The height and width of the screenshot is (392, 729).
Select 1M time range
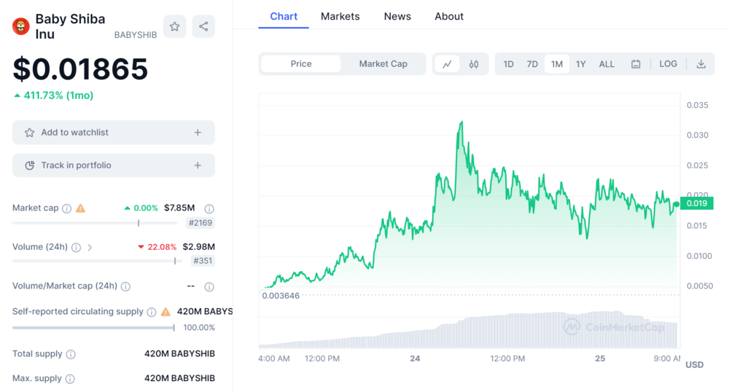(x=556, y=64)
